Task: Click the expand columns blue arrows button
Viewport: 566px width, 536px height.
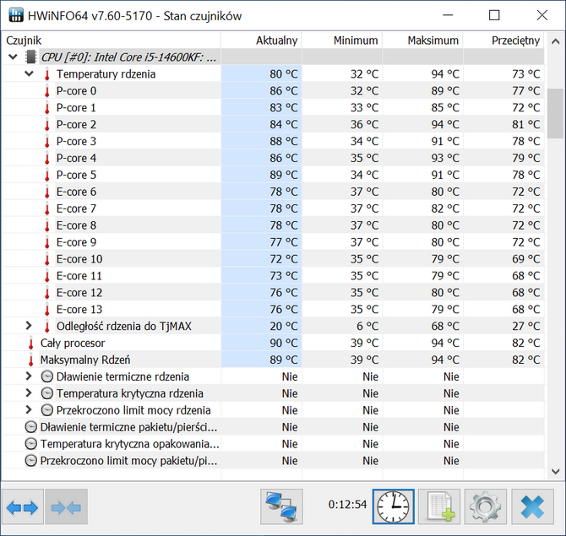Action: tap(22, 506)
